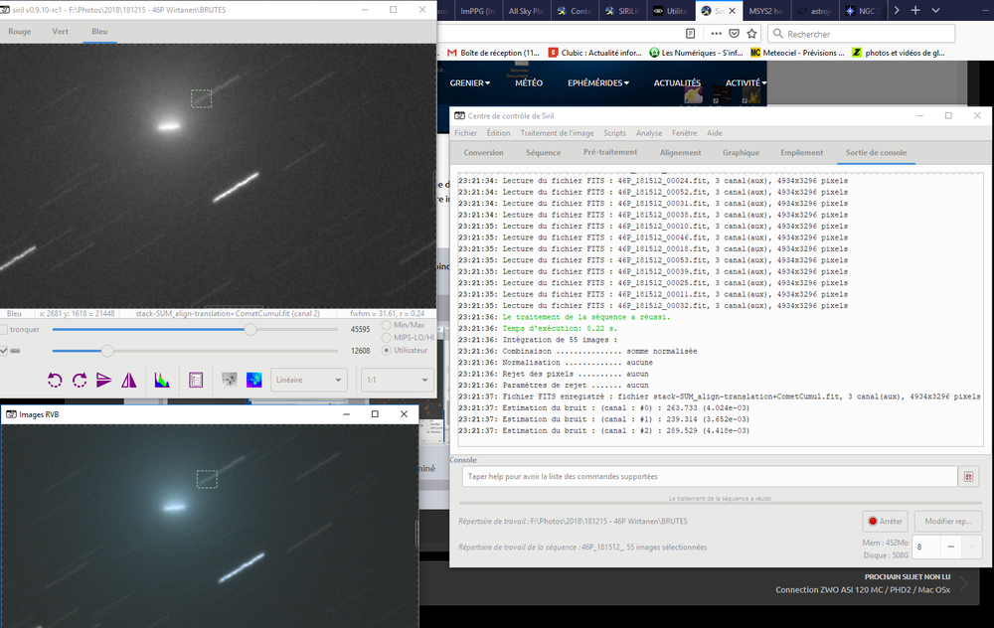Open the Analyse menu

(649, 133)
